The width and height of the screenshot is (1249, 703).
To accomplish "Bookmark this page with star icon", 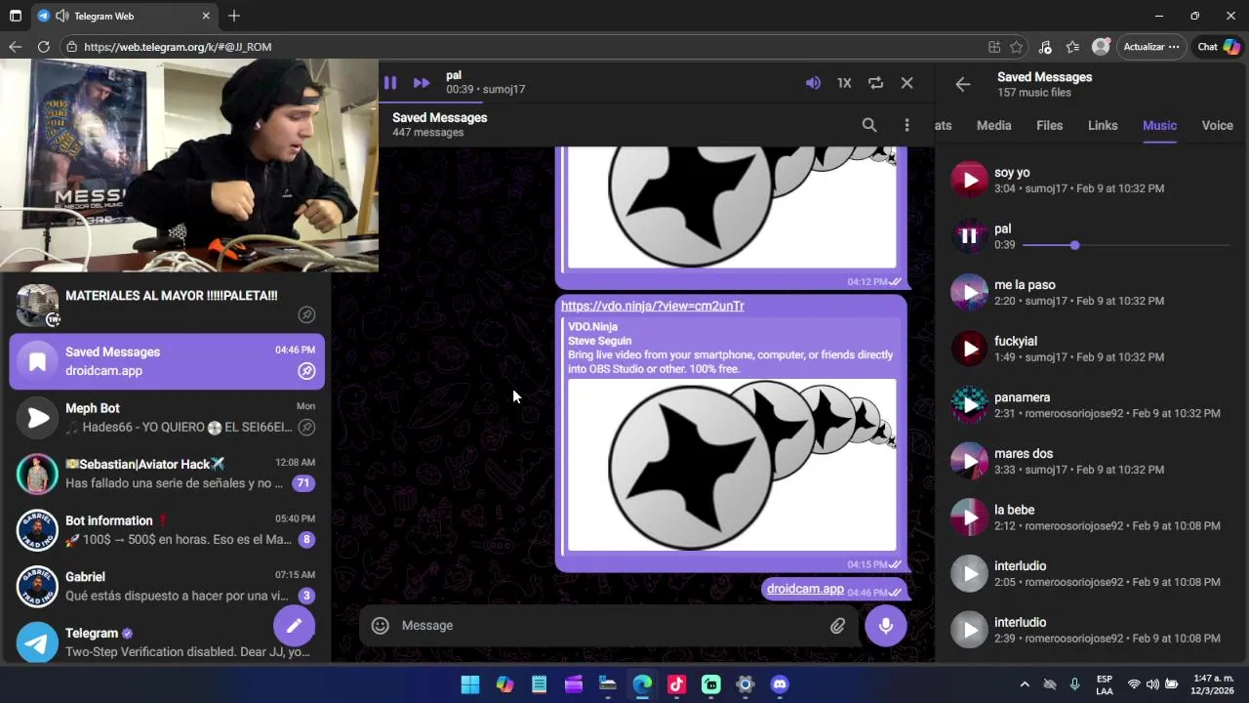I will (1017, 46).
